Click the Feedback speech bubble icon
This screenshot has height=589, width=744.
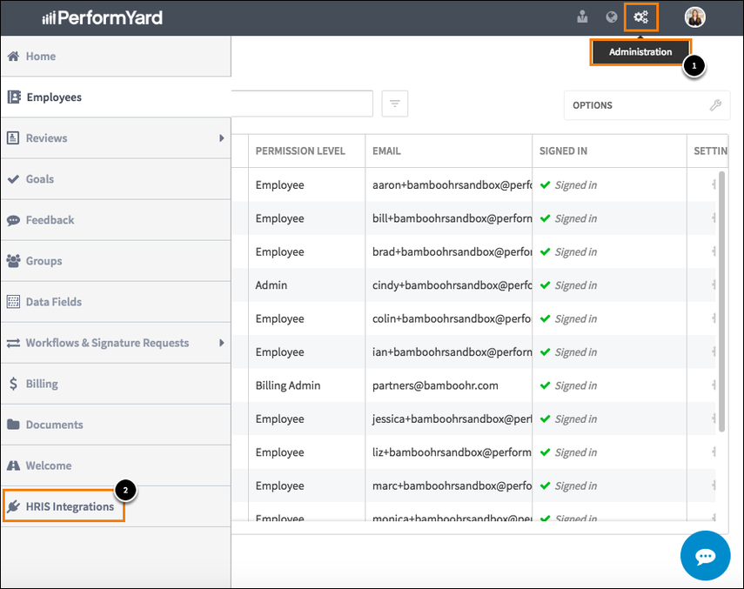point(13,220)
